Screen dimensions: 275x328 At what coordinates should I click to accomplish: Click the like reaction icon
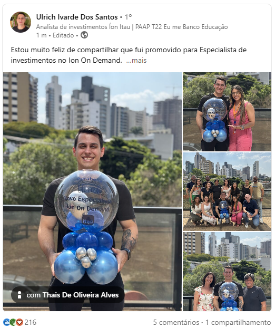(6, 322)
